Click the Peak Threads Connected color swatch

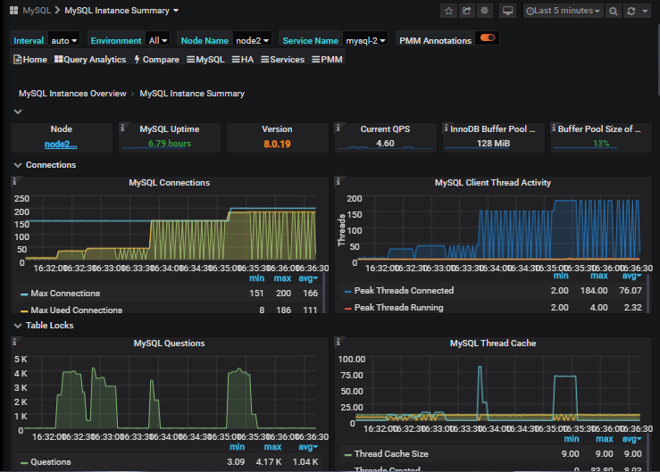click(x=348, y=291)
